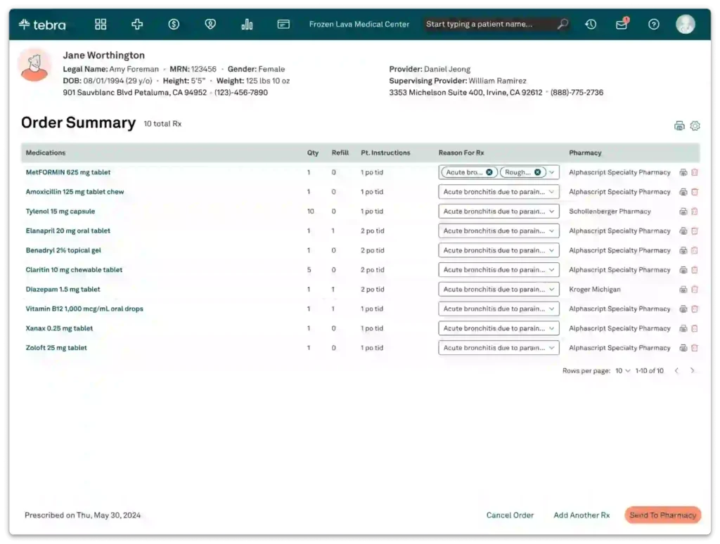The height and width of the screenshot is (544, 720).
Task: Expand the Reason For Rx dropdown for Amoxicillin
Action: [550, 191]
